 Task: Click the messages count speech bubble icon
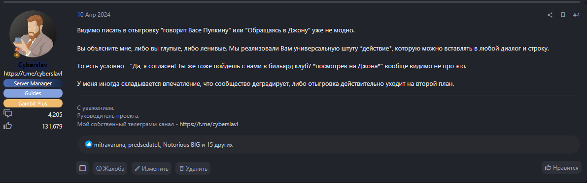click(7, 114)
